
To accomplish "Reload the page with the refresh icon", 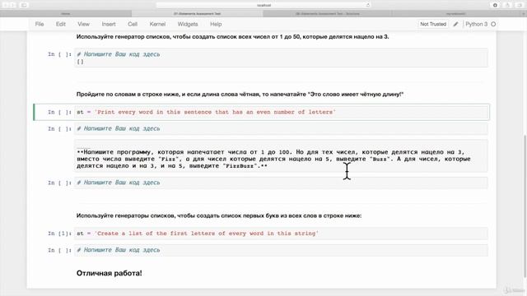I will coord(368,5).
